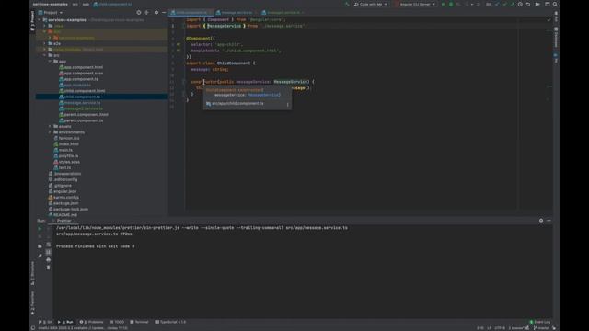Viewport: 589px width, 331px height.
Task: Select the Prettier tab in Run panel
Action: tap(64, 221)
